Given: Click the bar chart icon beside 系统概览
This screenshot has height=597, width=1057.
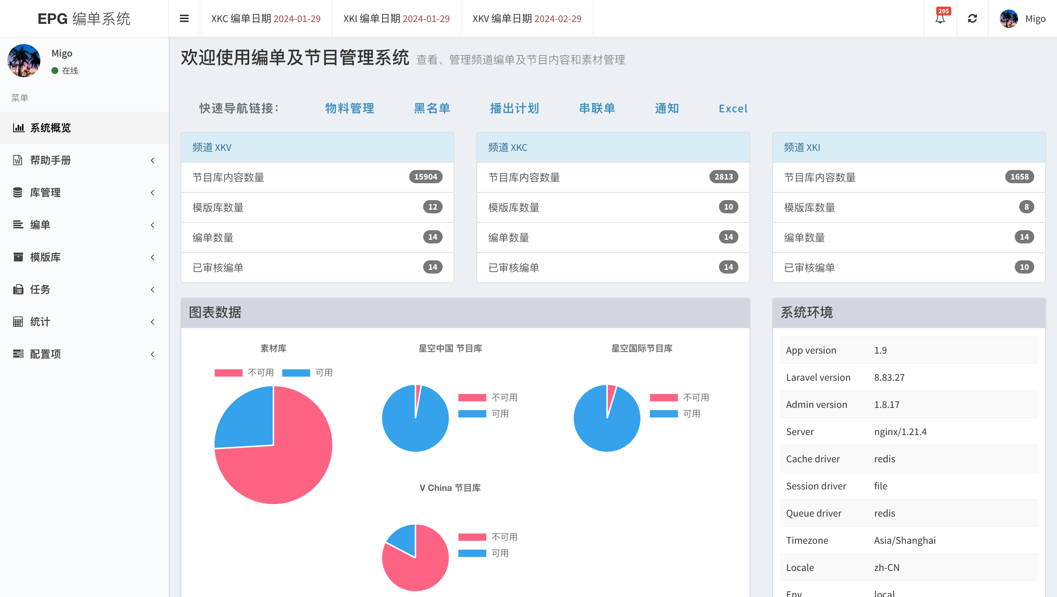Looking at the screenshot, I should point(18,128).
